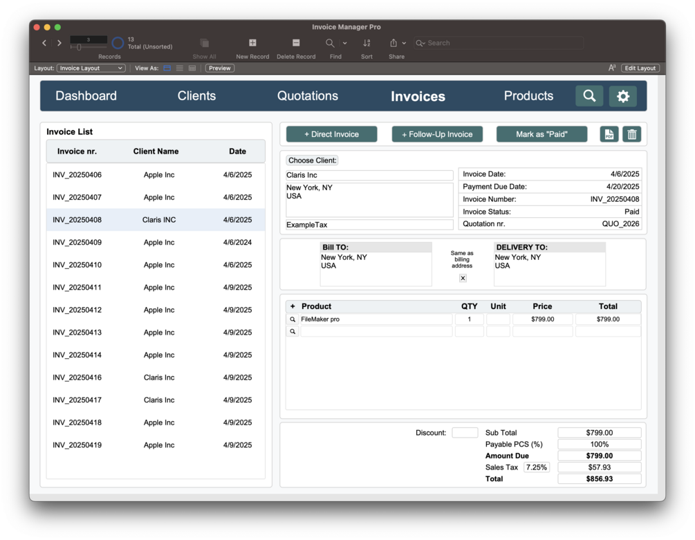This screenshot has height=540, width=695.
Task: Mark invoice as Paid
Action: [541, 134]
